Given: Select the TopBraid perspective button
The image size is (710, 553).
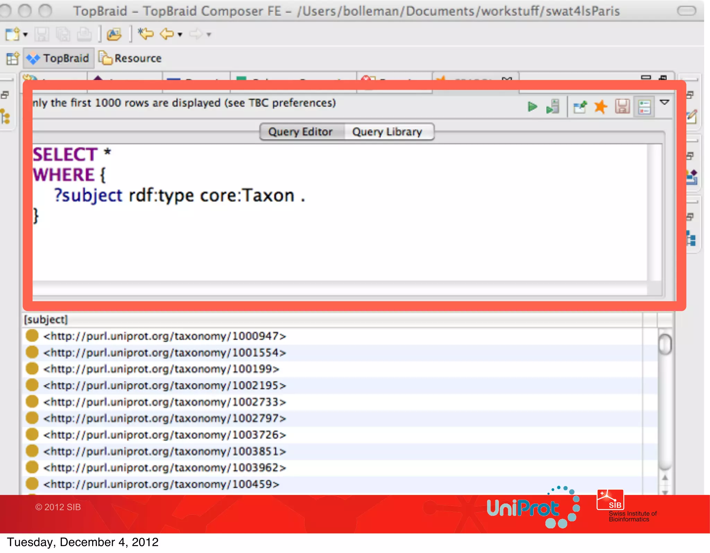Looking at the screenshot, I should (59, 58).
